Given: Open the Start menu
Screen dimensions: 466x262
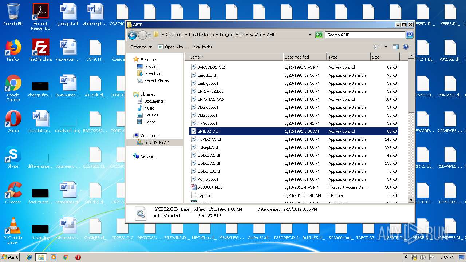Looking at the screenshot, I should tap(10, 257).
